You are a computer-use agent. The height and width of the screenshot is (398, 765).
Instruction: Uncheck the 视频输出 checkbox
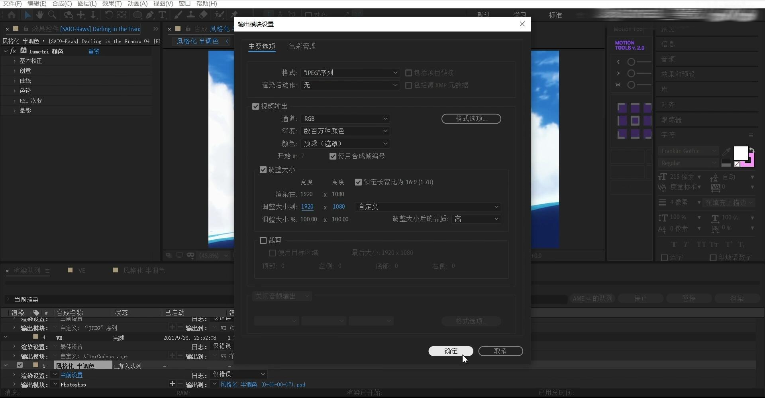click(x=256, y=106)
